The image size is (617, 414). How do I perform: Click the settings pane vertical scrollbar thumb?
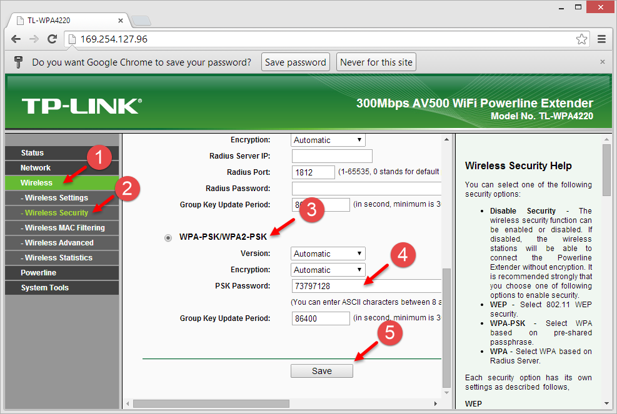(x=446, y=328)
